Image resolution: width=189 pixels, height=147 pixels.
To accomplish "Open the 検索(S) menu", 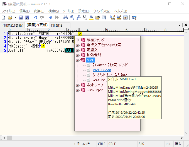I will coord(53,11).
